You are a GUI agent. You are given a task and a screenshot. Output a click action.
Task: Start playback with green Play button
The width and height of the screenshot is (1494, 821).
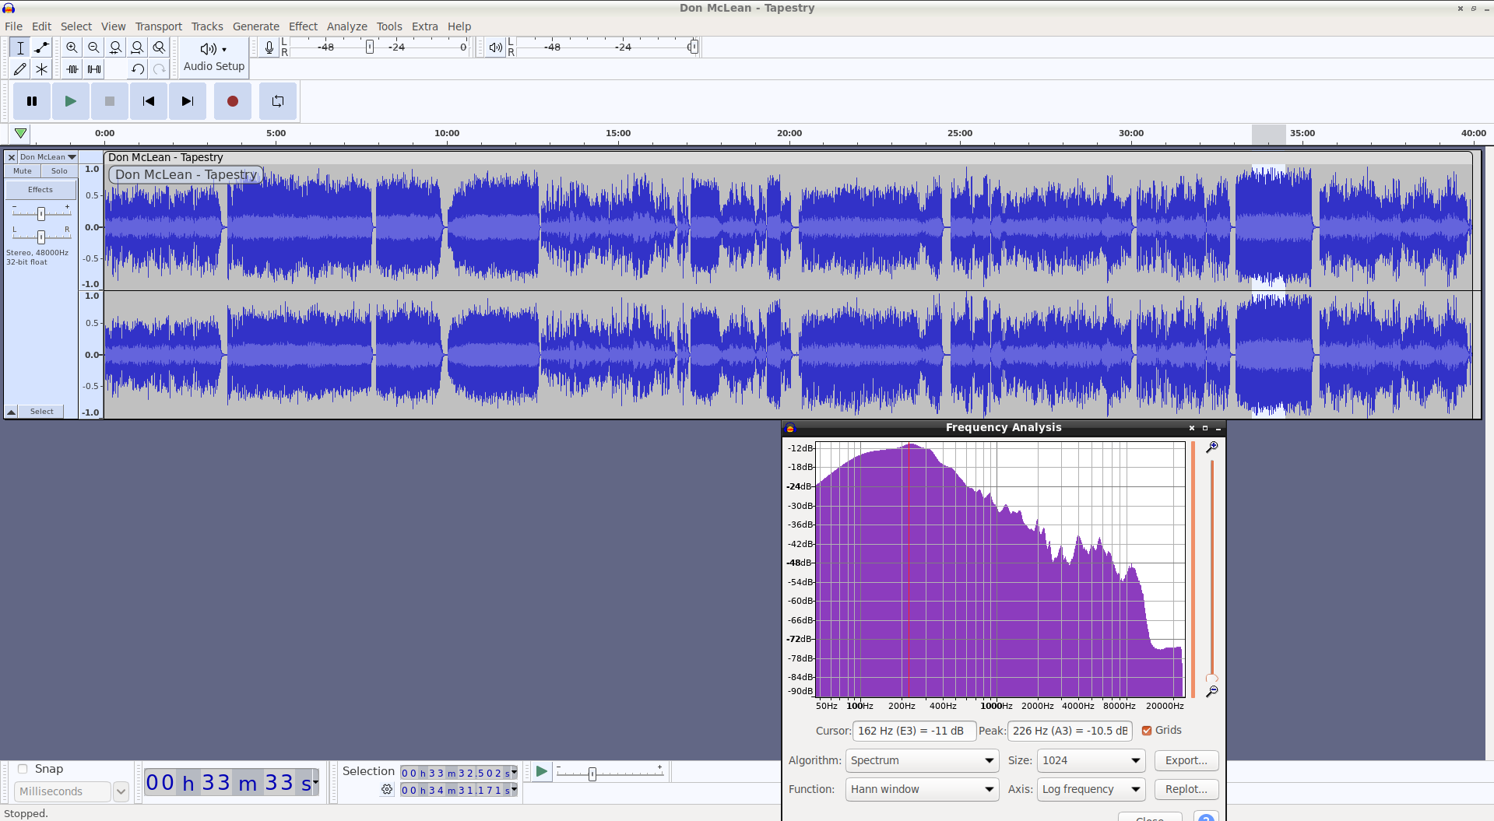pos(71,101)
